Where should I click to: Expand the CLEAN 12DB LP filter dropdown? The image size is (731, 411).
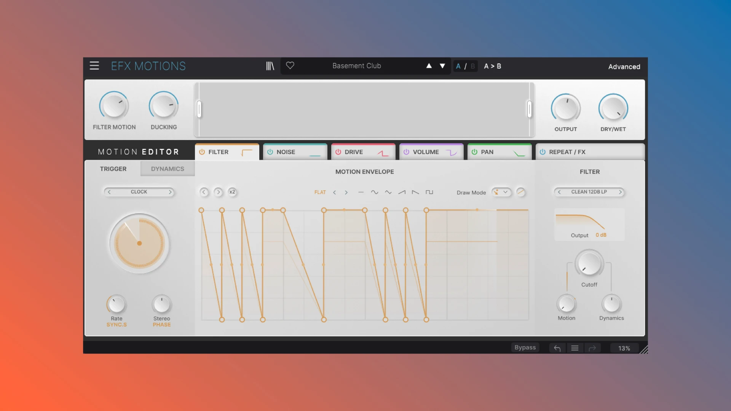point(590,192)
